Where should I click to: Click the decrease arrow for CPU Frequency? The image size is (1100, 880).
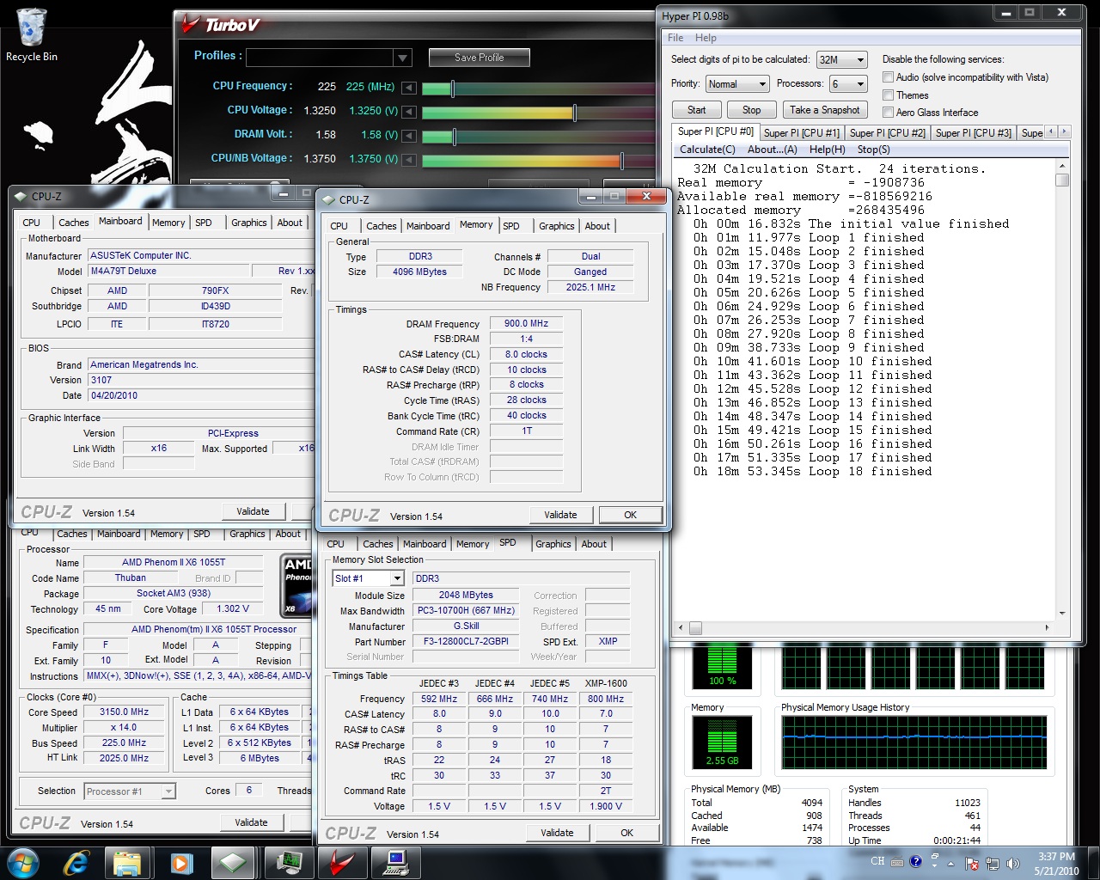coord(409,88)
